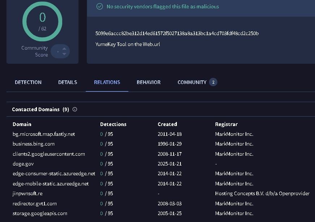This screenshot has width=315, height=222.
Task: Click the green checkmark no-detections icon
Action: click(99, 7)
